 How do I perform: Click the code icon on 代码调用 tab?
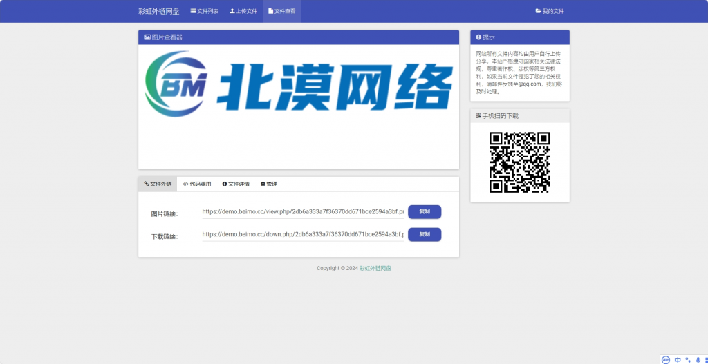[185, 184]
